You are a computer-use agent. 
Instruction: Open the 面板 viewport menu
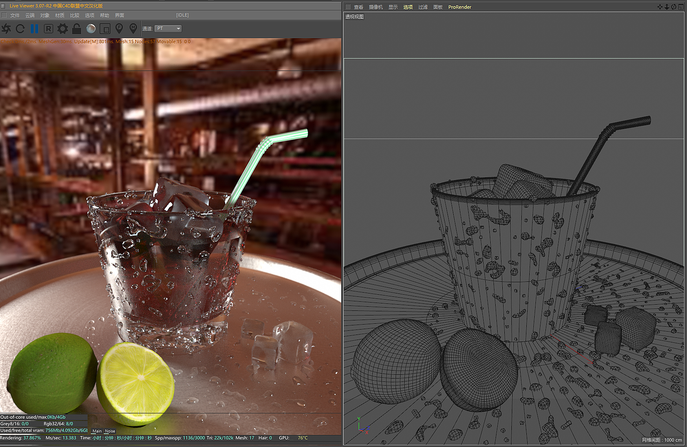[x=438, y=7]
